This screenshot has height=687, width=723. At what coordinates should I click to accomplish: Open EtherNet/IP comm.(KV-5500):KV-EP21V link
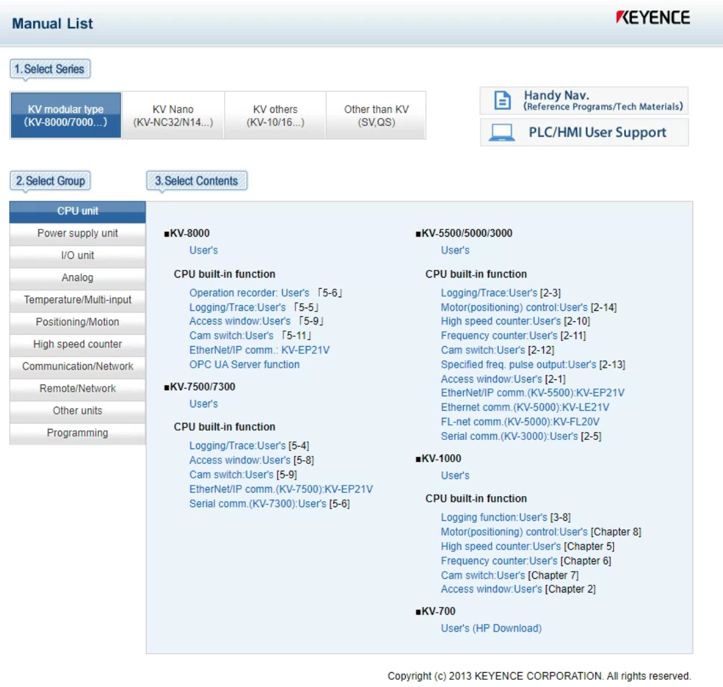[533, 393]
